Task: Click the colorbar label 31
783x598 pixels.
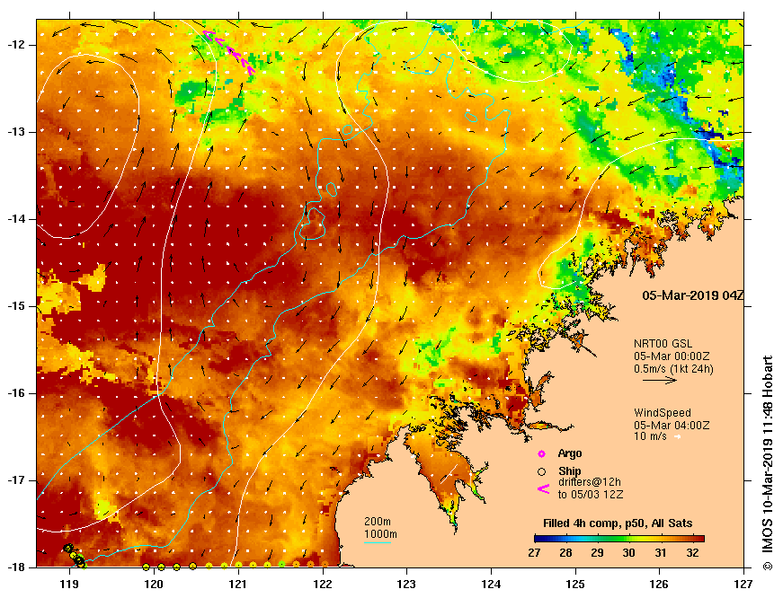Action: point(661,552)
